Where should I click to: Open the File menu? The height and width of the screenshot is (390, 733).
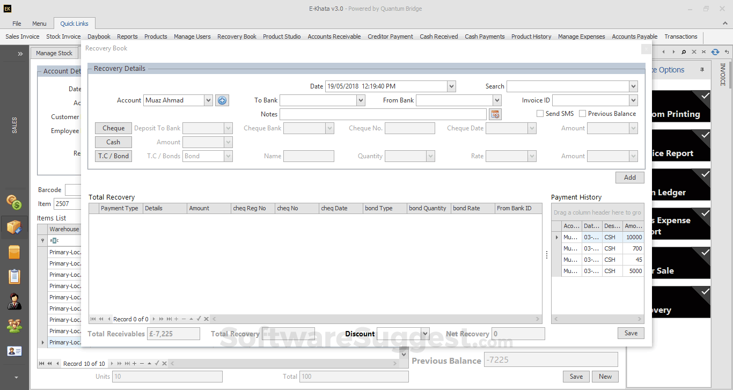pos(17,24)
